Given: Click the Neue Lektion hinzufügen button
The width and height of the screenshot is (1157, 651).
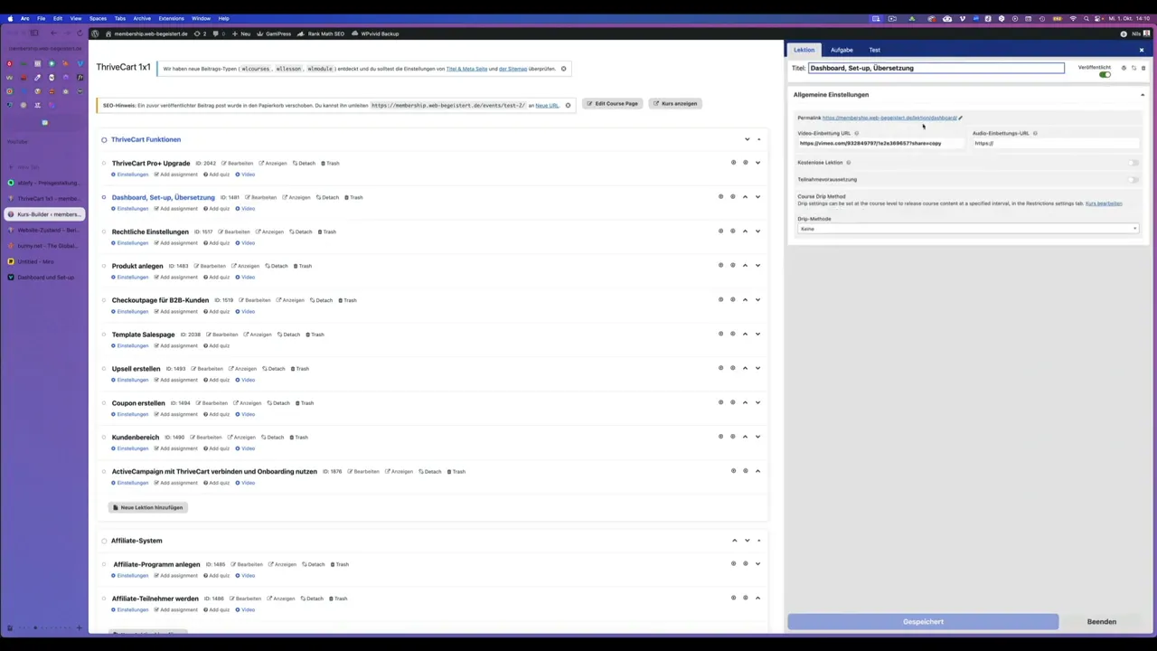Looking at the screenshot, I should (148, 507).
